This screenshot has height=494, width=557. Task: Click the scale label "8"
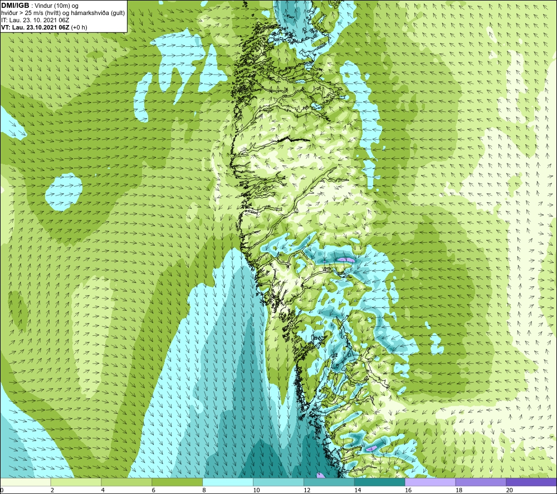(204, 490)
